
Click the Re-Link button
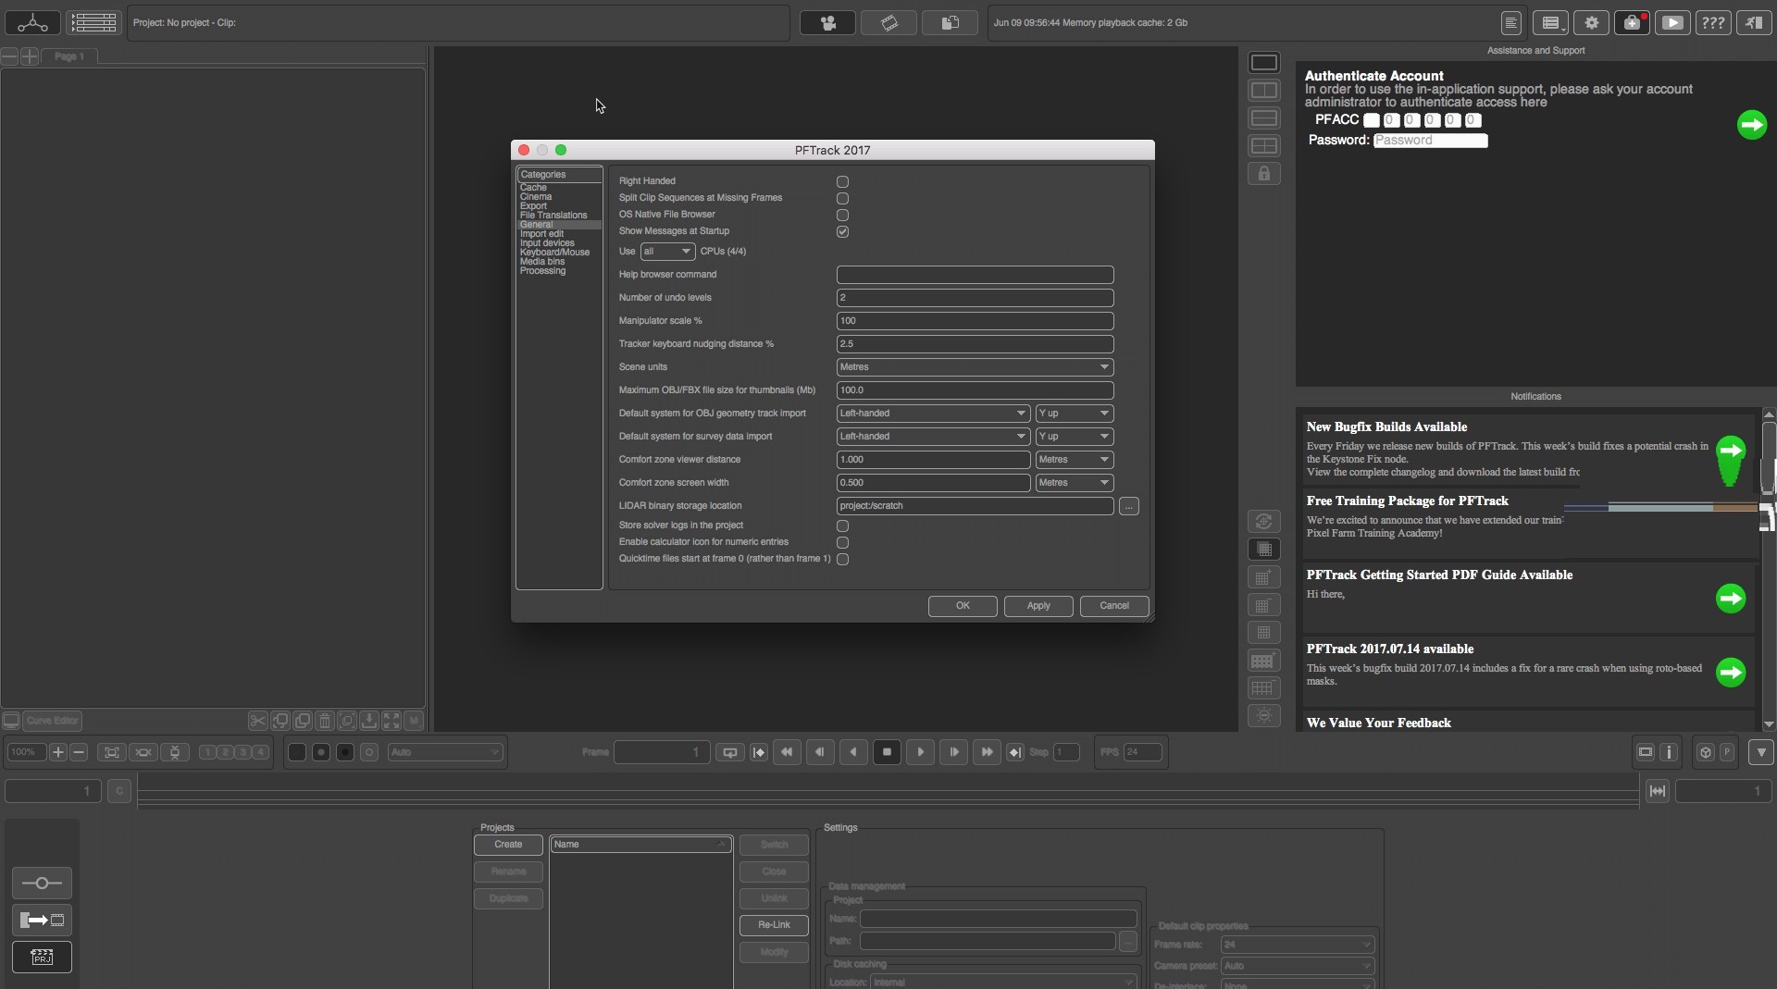774,925
